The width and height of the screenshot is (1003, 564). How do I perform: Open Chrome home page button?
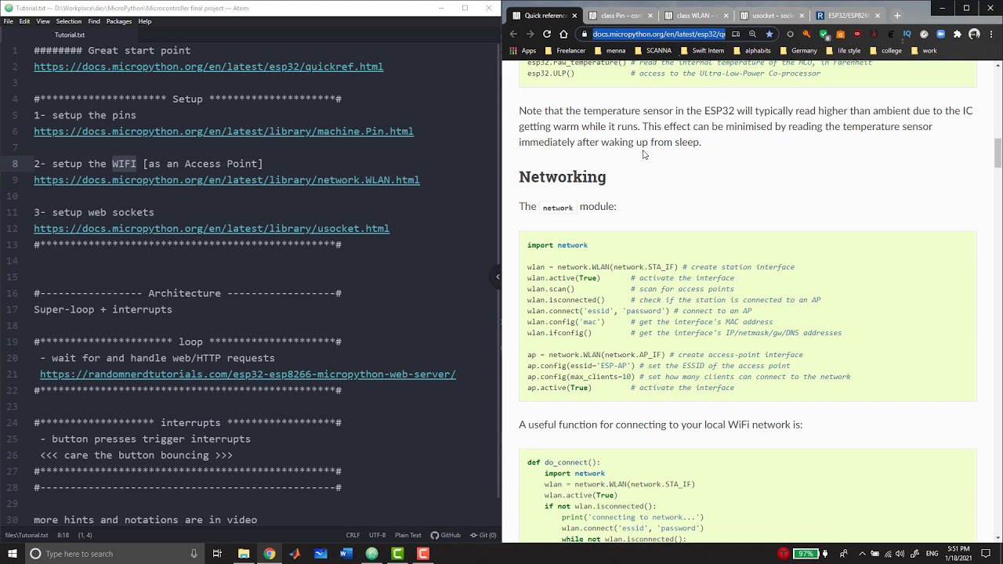(563, 34)
